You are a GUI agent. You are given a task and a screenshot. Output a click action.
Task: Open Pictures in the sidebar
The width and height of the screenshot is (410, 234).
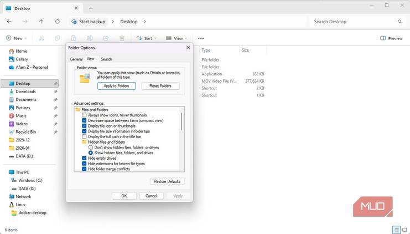click(x=19, y=108)
